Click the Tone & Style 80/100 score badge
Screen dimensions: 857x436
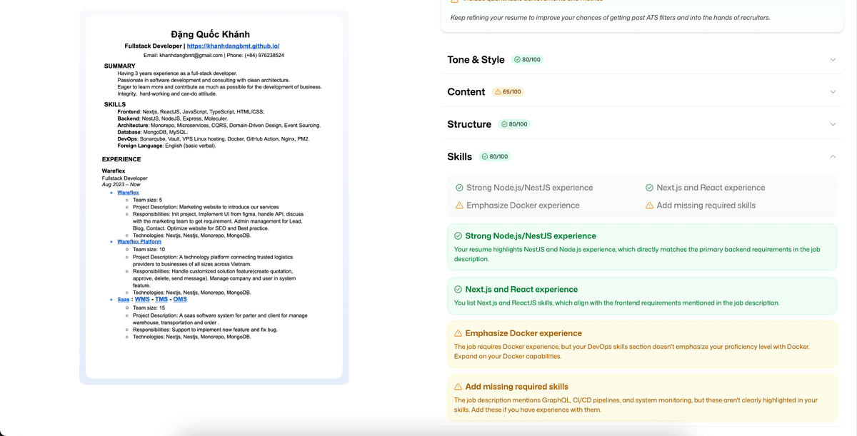pyautogui.click(x=527, y=60)
